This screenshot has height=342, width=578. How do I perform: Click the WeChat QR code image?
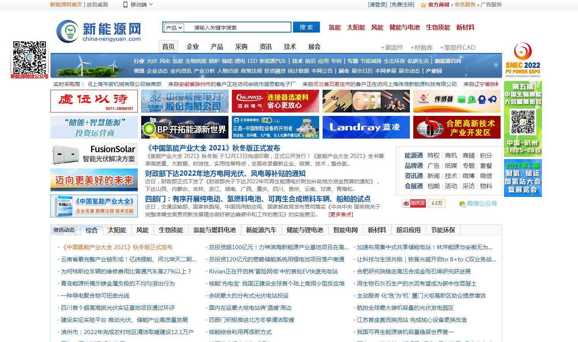30,57
